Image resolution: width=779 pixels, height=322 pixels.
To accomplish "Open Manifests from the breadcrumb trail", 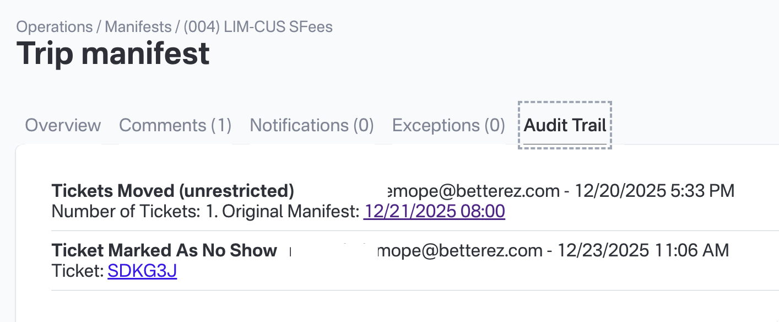I will [138, 26].
